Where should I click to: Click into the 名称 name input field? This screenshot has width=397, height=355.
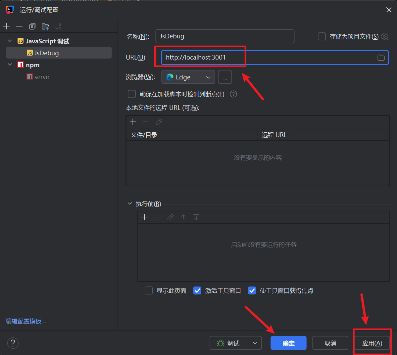(x=224, y=36)
